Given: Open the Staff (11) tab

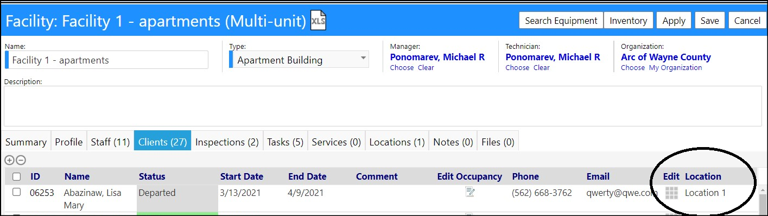Looking at the screenshot, I should point(110,142).
